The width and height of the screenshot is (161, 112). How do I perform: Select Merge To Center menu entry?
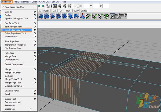[13, 73]
